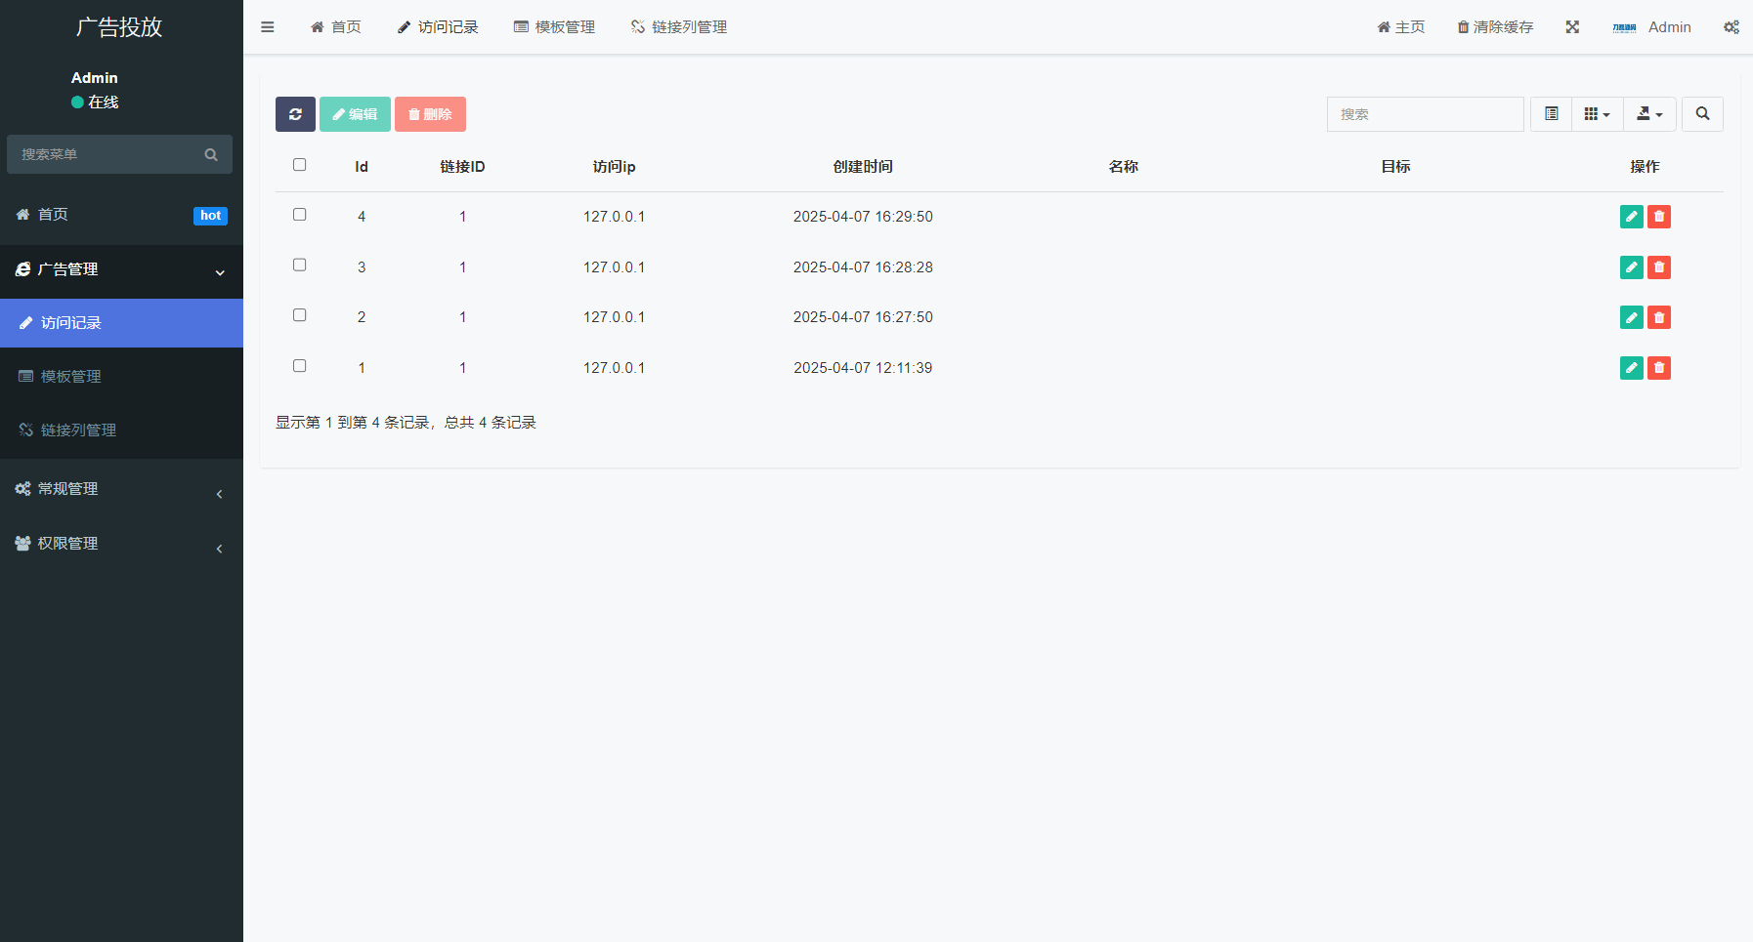This screenshot has height=942, width=1753.
Task: Select the fullscreen toggle icon in top bar
Action: click(x=1572, y=26)
